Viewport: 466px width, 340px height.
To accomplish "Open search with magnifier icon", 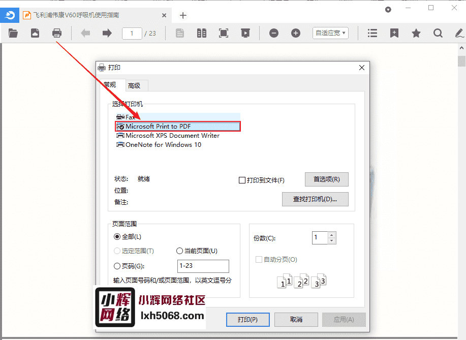I will [438, 33].
